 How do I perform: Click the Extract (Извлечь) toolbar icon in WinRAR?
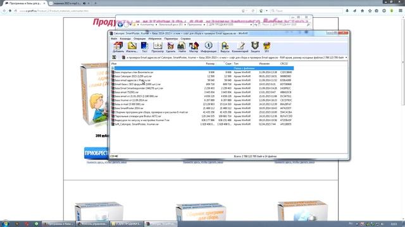point(132,47)
